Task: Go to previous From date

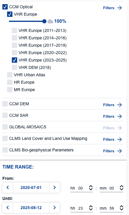Action: [8, 187]
